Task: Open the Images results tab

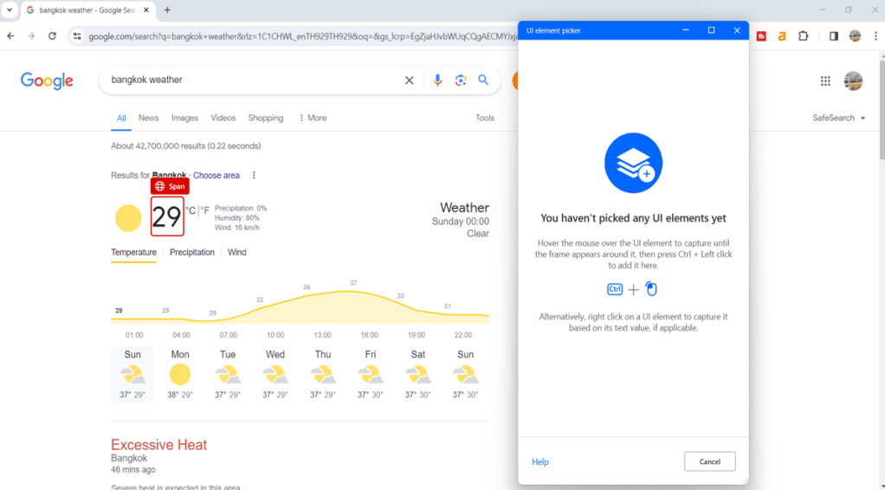Action: tap(184, 118)
